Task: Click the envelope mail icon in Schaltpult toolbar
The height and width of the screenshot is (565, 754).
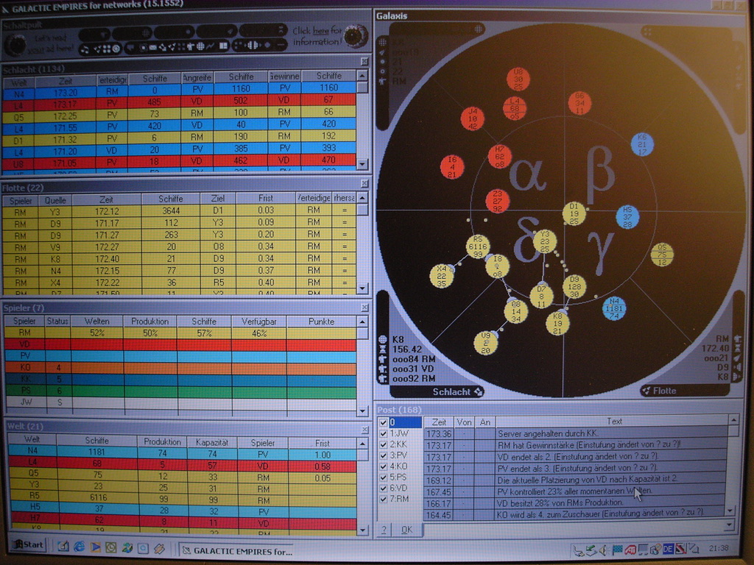Action: point(153,48)
